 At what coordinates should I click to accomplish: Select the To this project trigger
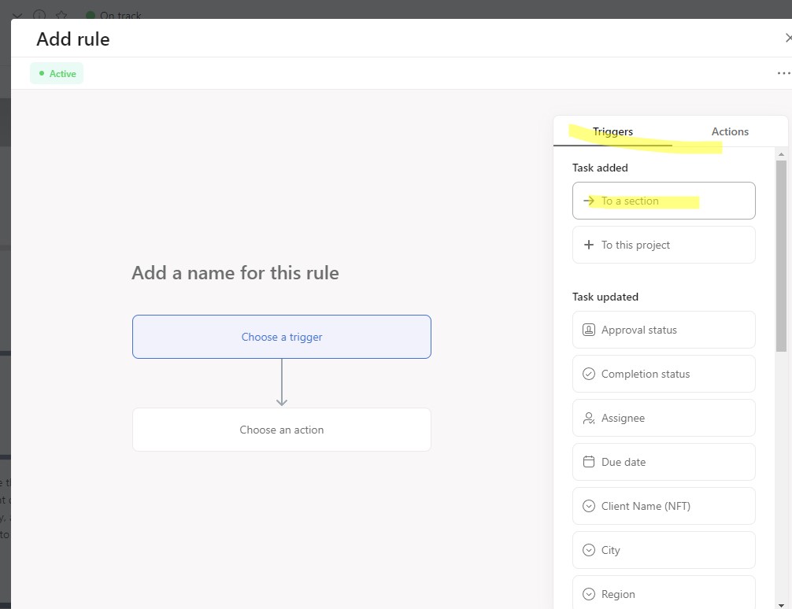(664, 245)
